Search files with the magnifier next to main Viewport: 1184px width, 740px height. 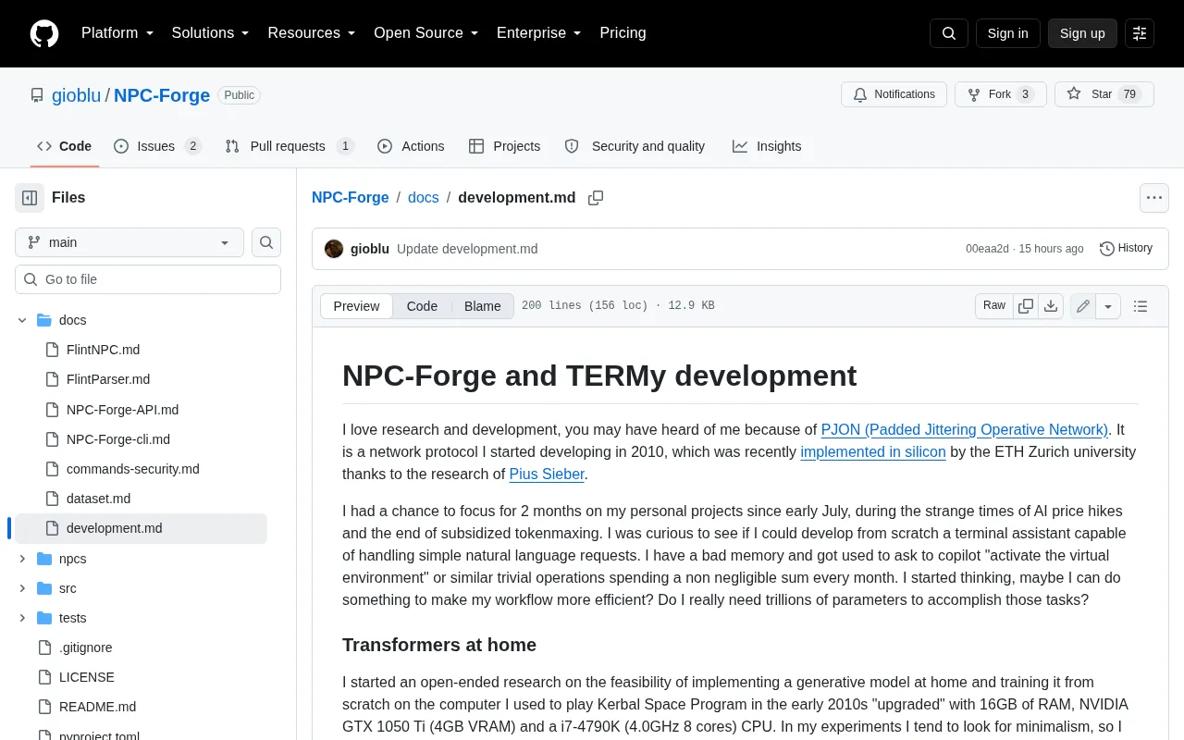pyautogui.click(x=266, y=242)
